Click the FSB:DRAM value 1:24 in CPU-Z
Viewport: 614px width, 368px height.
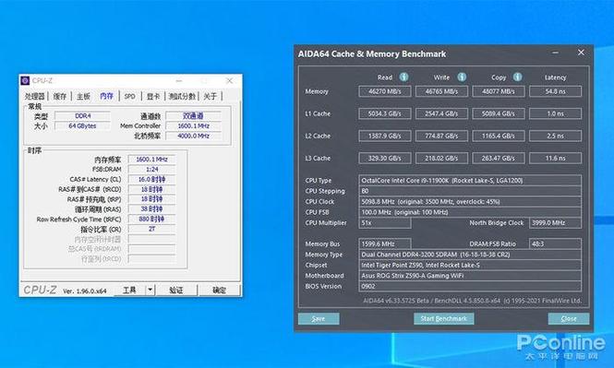pyautogui.click(x=152, y=170)
